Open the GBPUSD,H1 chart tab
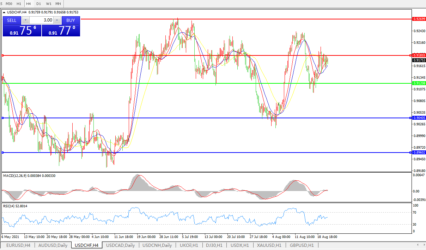 point(302,245)
